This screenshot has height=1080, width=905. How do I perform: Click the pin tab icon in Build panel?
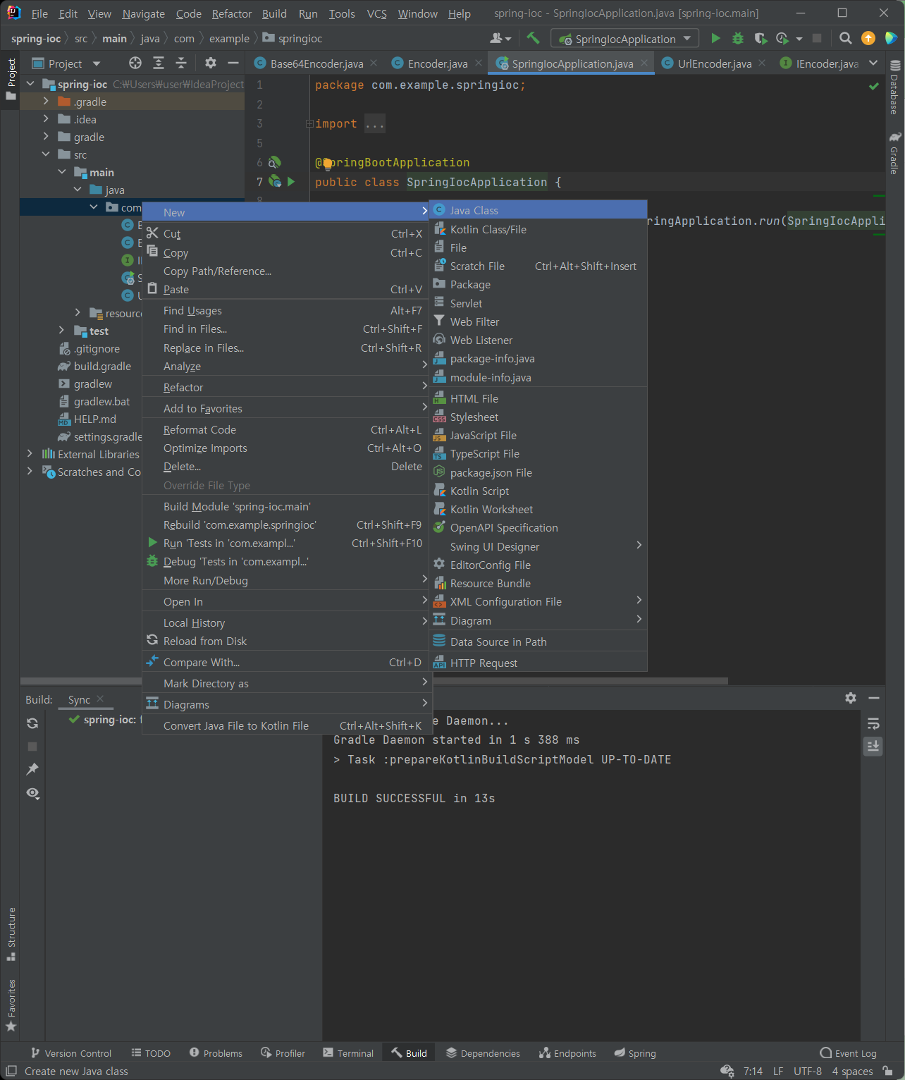[x=32, y=769]
